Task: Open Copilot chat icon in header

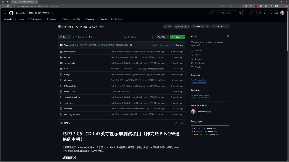Action: (x=240, y=13)
